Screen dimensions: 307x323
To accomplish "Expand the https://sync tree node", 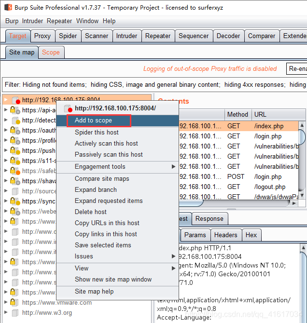I will pos(6,201).
